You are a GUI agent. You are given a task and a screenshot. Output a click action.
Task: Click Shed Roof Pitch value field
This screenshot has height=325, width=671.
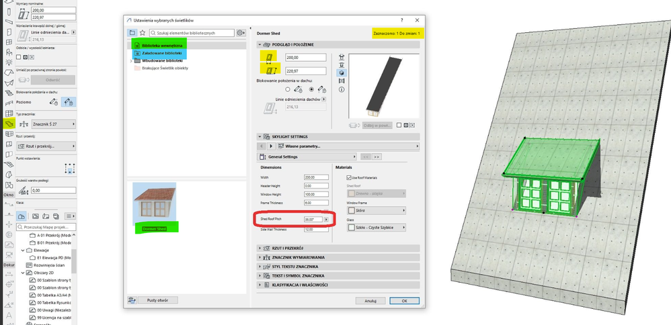click(x=313, y=220)
